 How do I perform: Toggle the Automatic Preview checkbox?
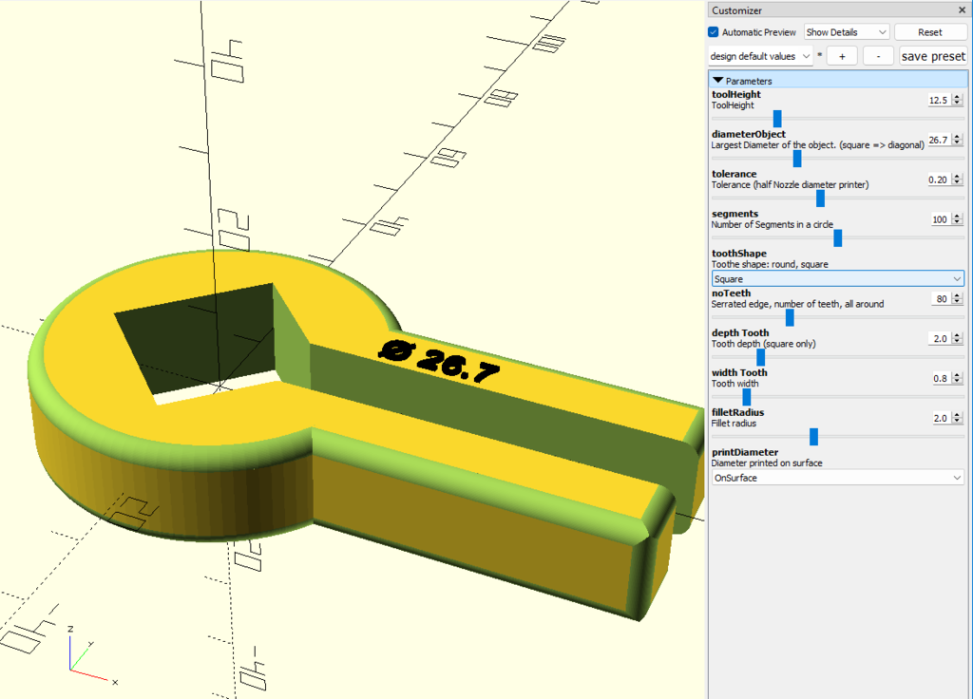(715, 32)
